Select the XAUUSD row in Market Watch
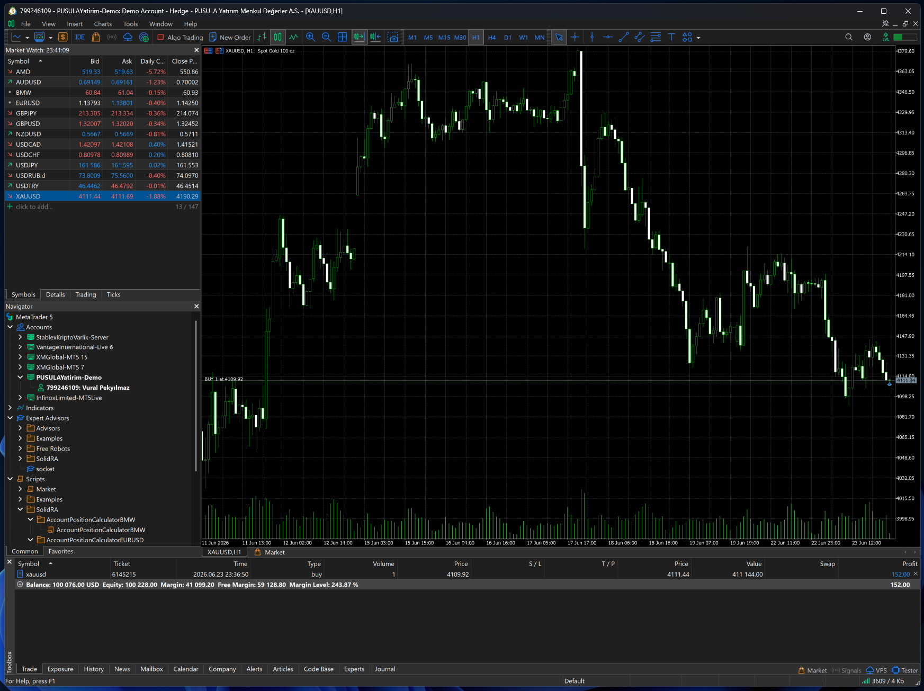Viewport: 924px width, 691px height. point(103,196)
